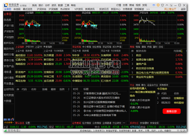The width and height of the screenshot is (190, 135).
Task: Switch to the 中小板指 chart tab
Action: [87, 47]
